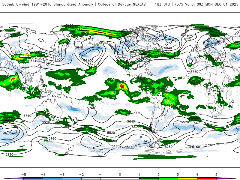Select the 'F375' forecast hour text
This screenshot has height=180, width=240.
point(179,4)
